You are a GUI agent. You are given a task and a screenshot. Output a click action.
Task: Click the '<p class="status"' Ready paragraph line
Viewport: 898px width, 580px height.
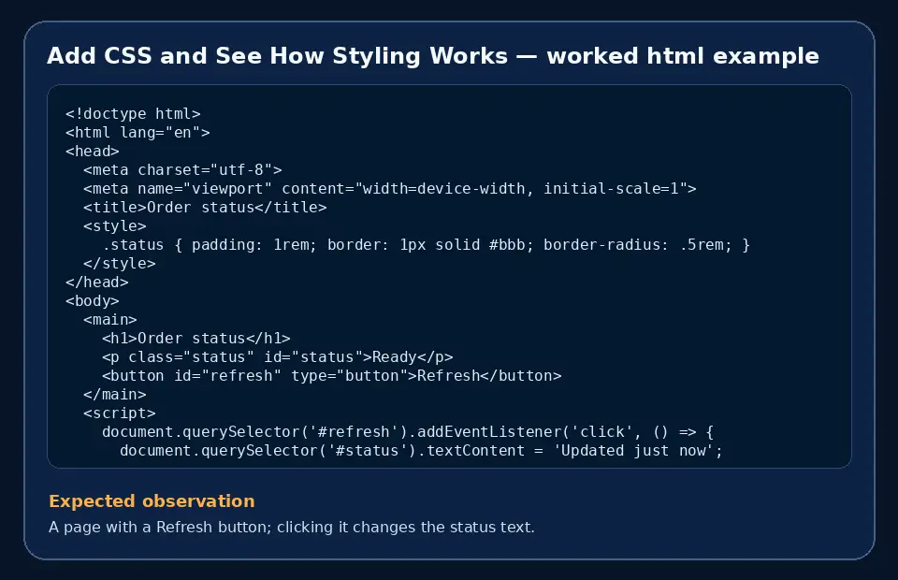[277, 357]
